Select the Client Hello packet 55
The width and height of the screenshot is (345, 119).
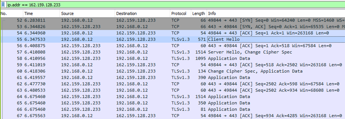[x=172, y=39]
